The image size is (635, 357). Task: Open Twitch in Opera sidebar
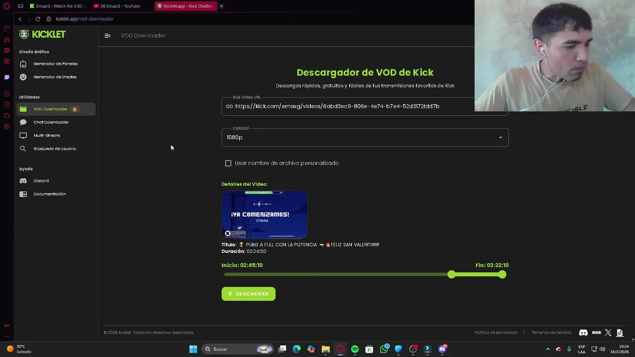(7, 77)
